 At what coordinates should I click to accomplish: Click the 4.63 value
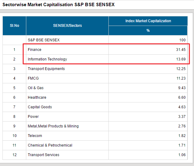182,107
